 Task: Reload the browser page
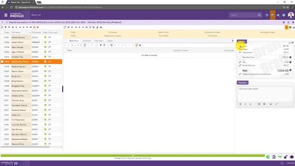pos(11,7)
